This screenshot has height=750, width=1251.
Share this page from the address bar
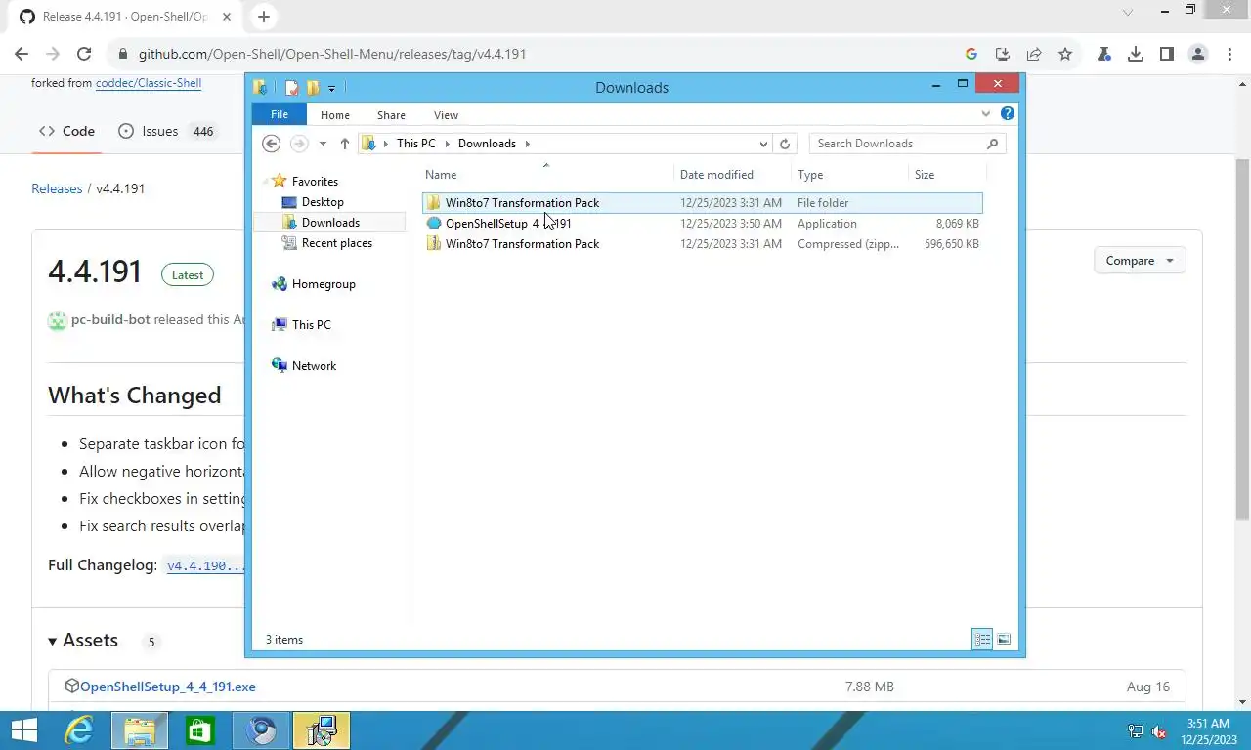1033,54
